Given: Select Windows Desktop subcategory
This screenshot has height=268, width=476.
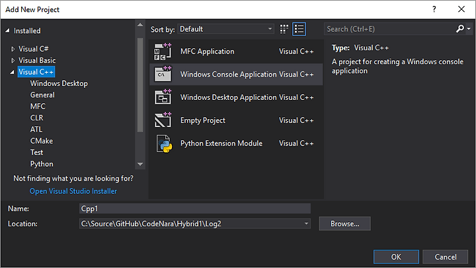Looking at the screenshot, I should (59, 83).
